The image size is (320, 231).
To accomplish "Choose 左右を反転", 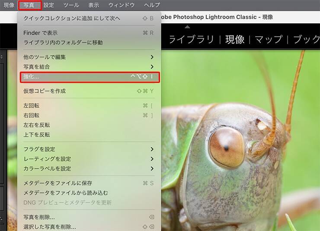I will pyautogui.click(x=89, y=125).
